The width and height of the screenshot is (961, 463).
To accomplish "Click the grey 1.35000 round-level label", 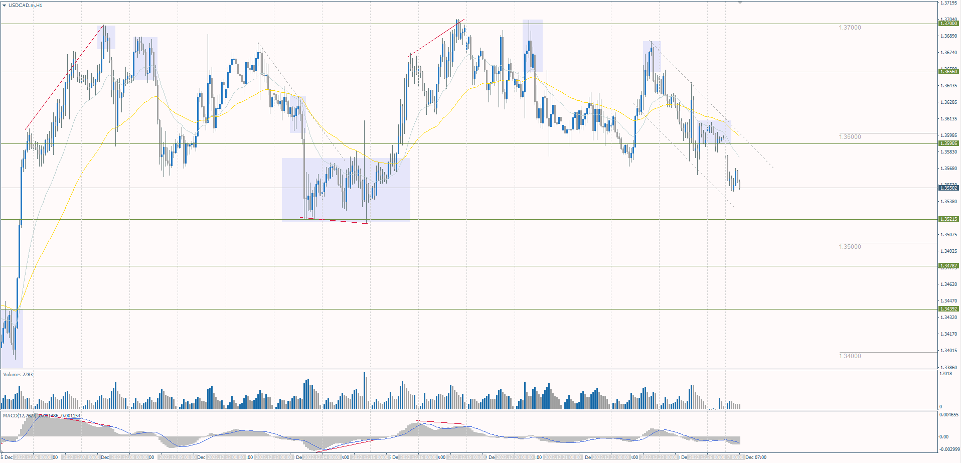I will pyautogui.click(x=850, y=247).
